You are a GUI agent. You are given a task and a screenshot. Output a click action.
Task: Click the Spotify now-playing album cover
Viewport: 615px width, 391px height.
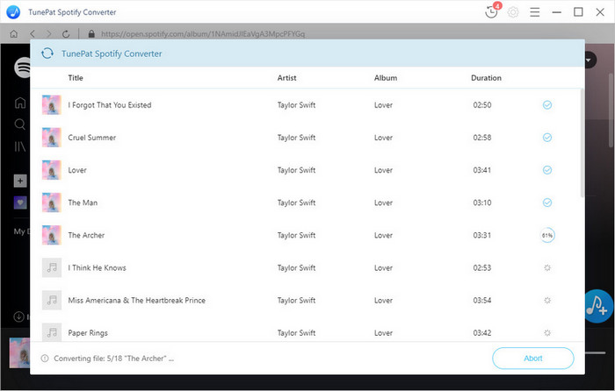19,353
